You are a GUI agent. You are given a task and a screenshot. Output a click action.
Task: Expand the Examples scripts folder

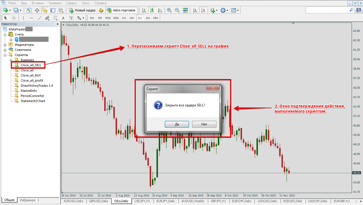click(x=11, y=60)
